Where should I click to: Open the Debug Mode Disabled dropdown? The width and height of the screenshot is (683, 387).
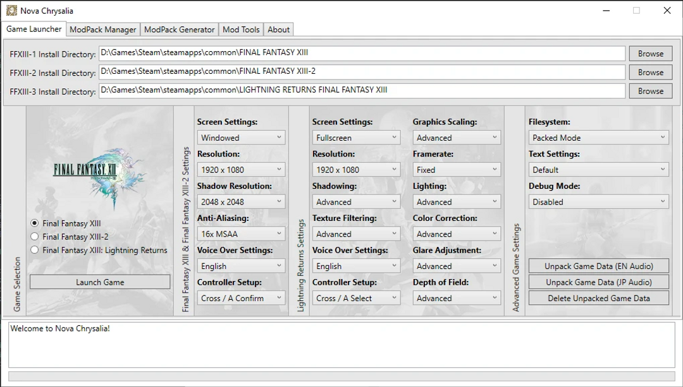tap(598, 202)
